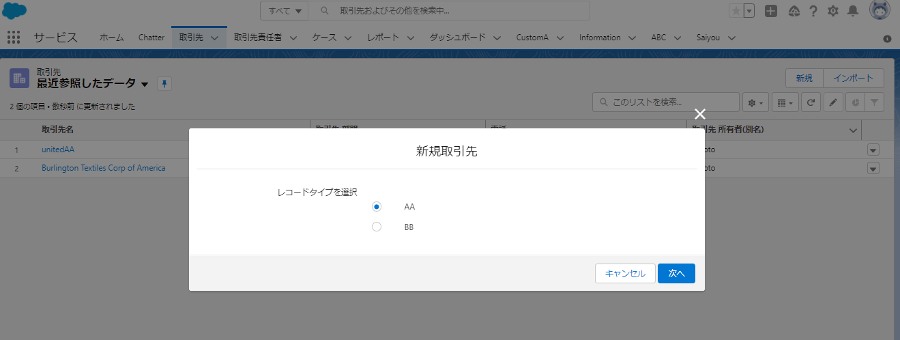Expand the CustomA tab chevron
The width and height of the screenshot is (900, 340).
coord(560,38)
